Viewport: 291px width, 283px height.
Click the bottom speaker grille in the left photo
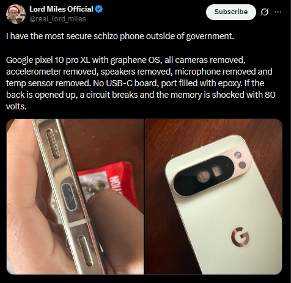(x=86, y=251)
